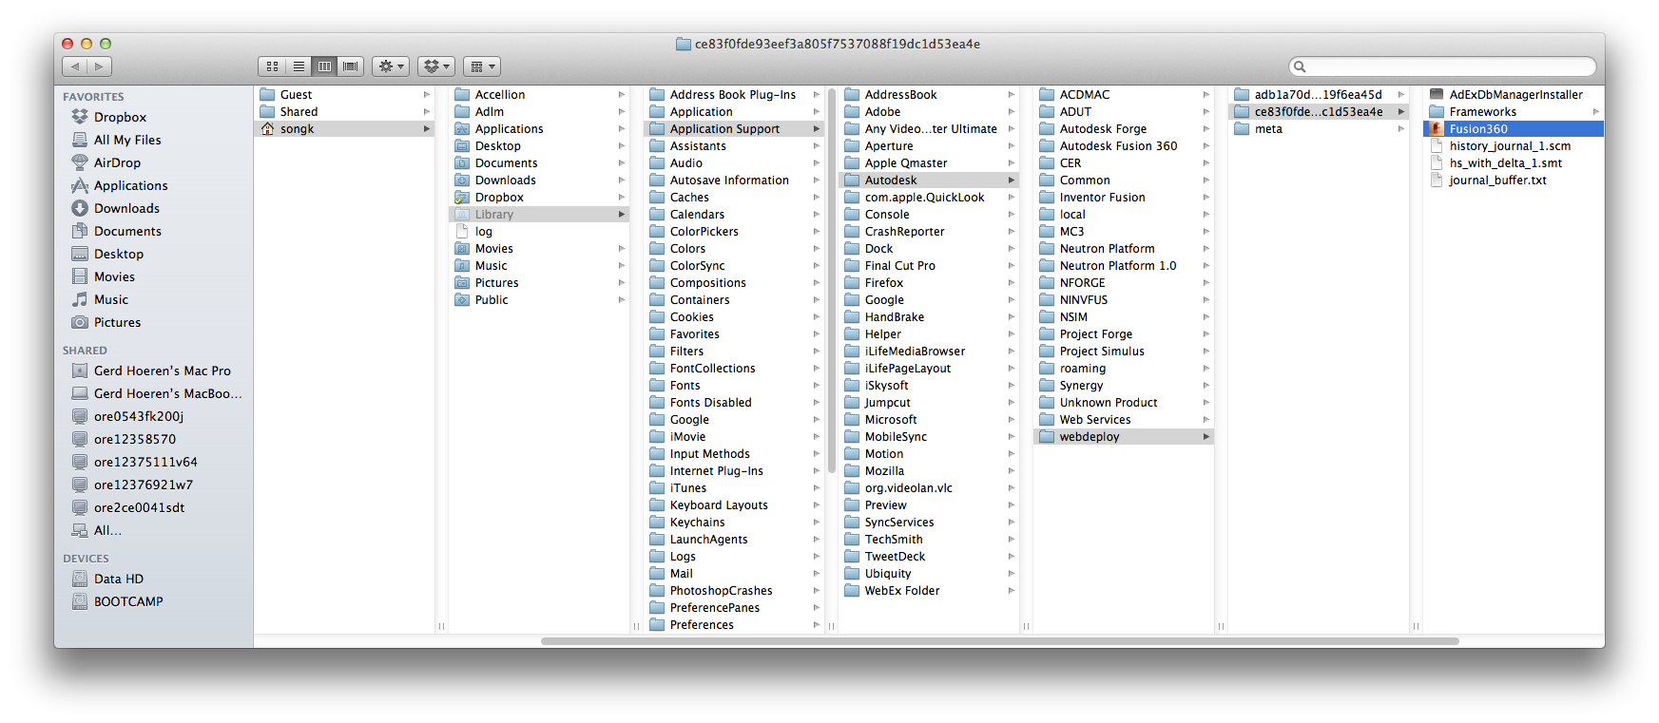Select the com.apple.QuickLook folder
The image size is (1659, 723).
coord(929,198)
